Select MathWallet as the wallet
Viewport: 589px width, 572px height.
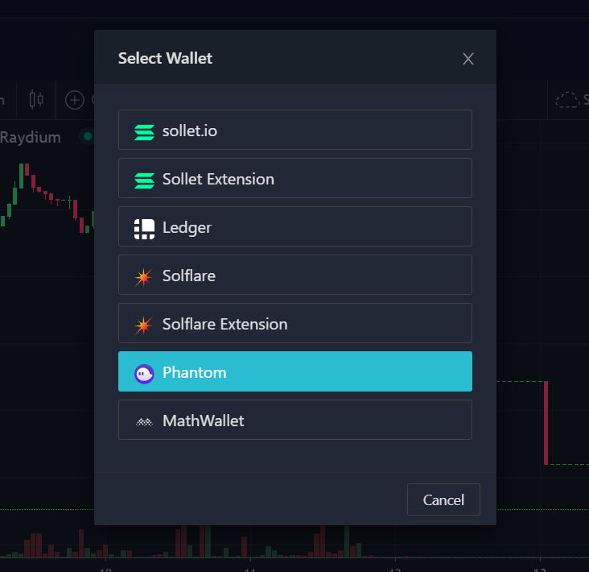[294, 421]
